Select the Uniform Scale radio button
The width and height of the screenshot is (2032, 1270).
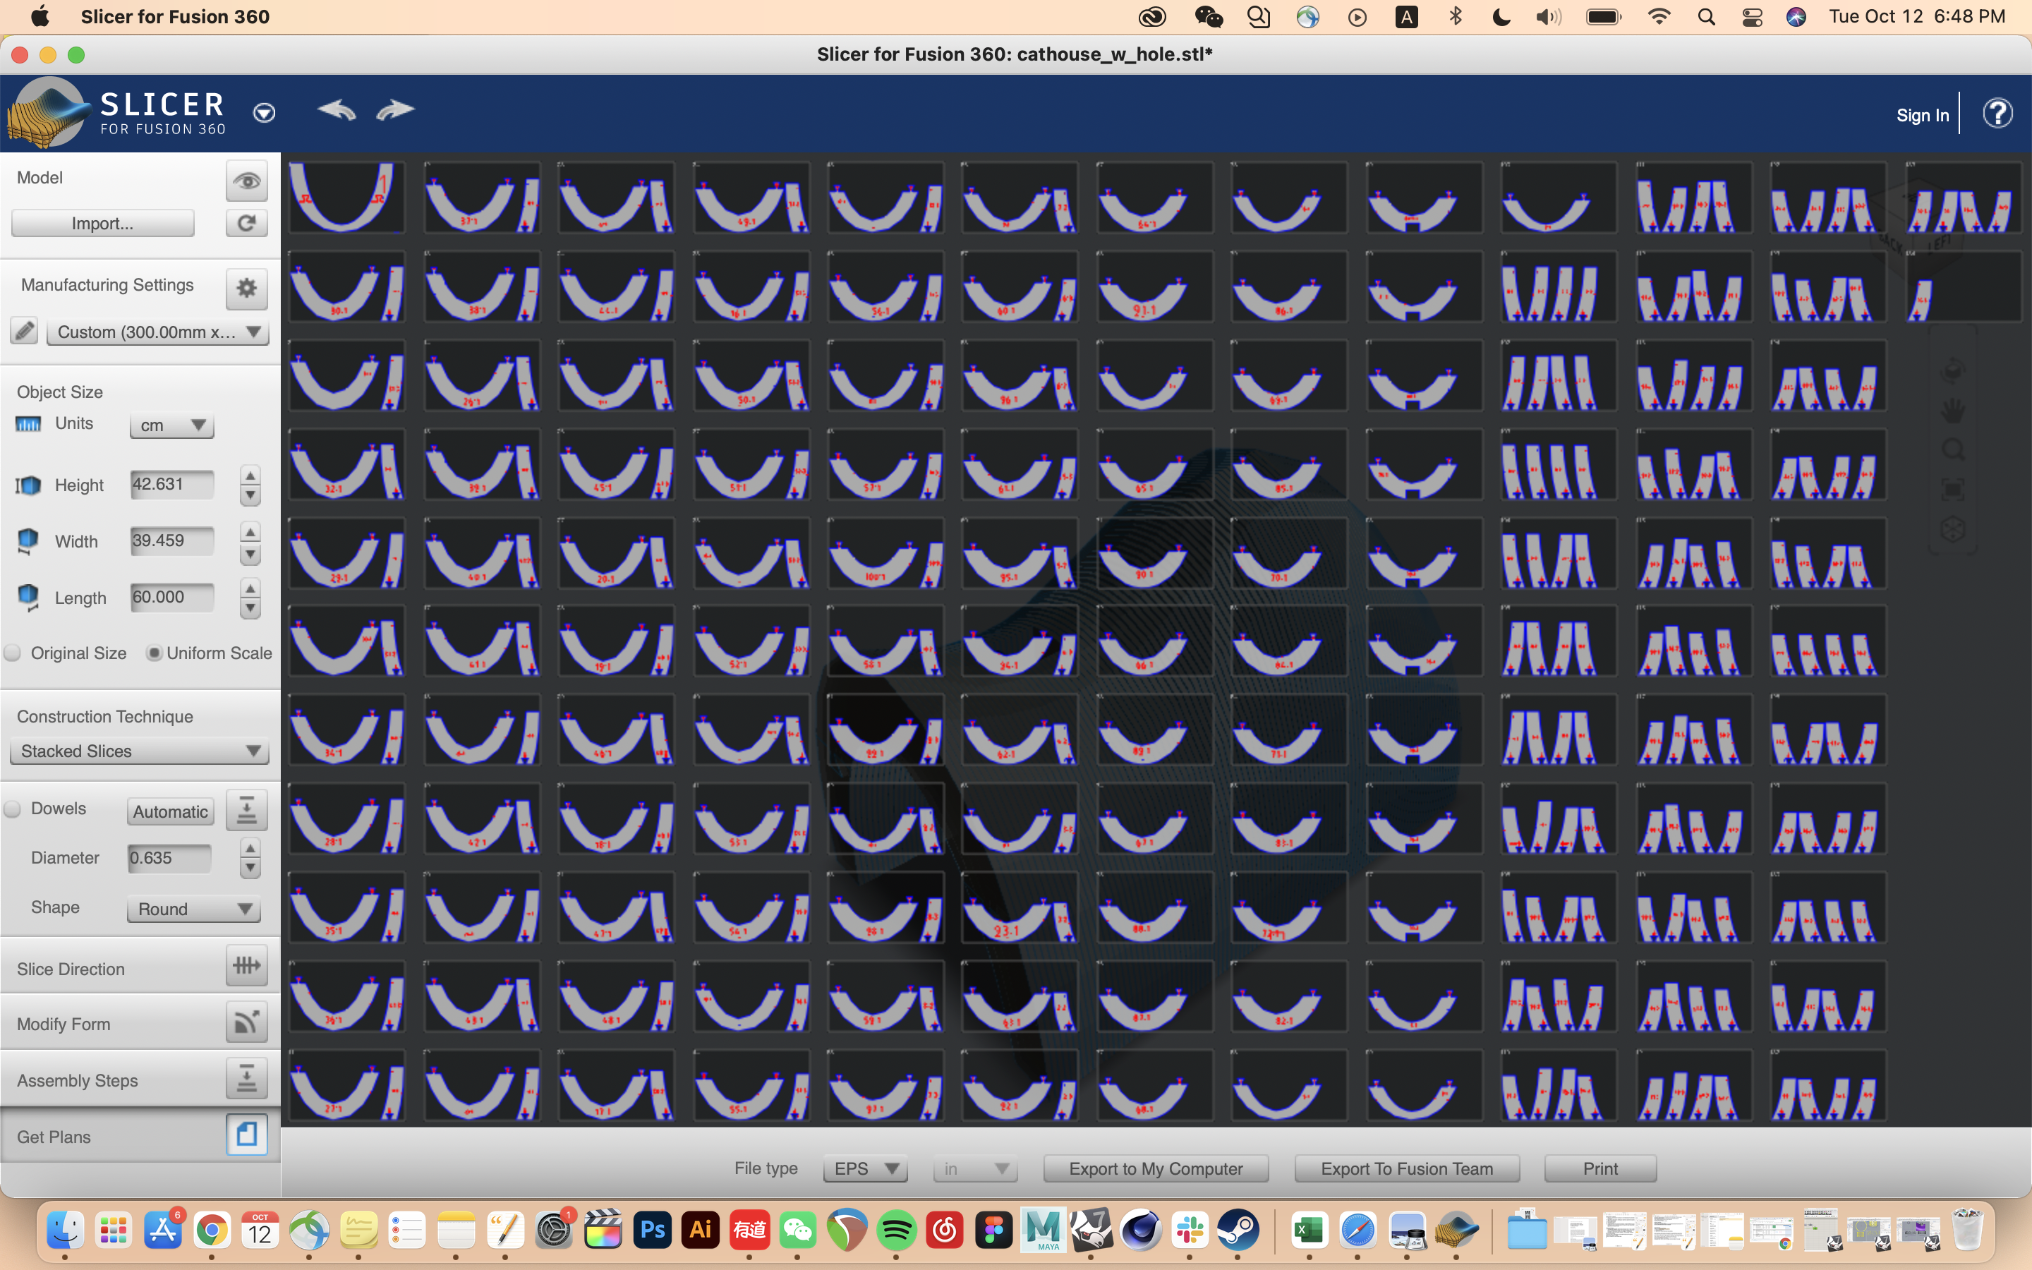(154, 653)
